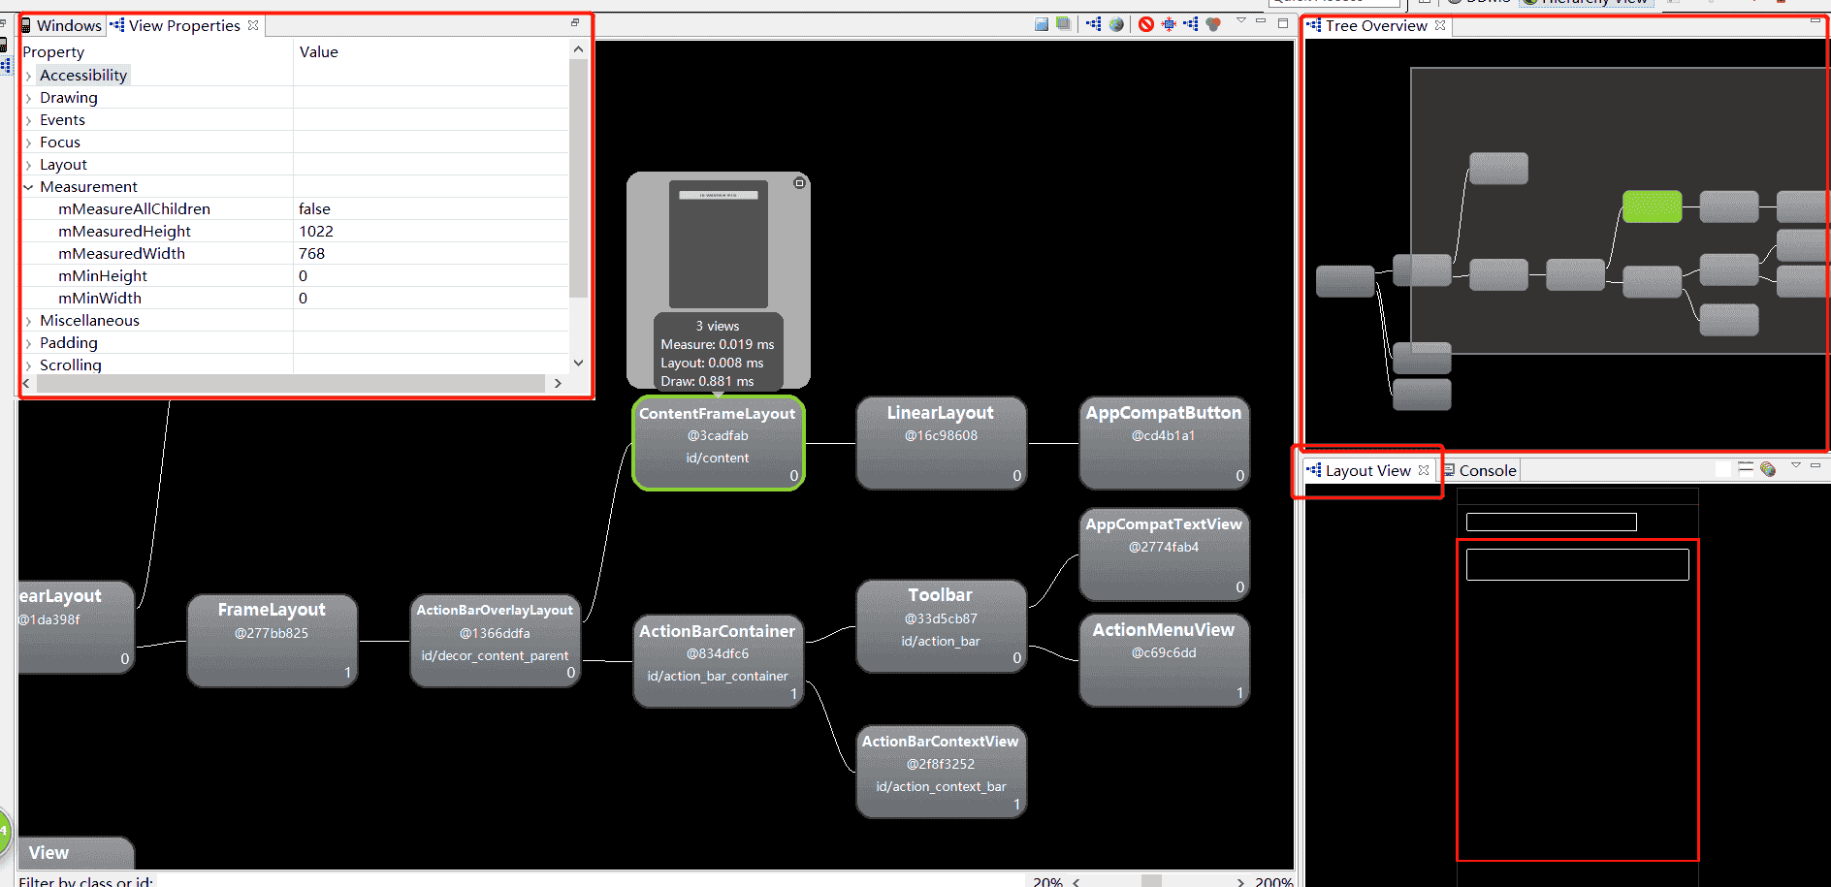The height and width of the screenshot is (887, 1831).
Task: Click the Venn-circles Profile Node icon
Action: pyautogui.click(x=1213, y=24)
